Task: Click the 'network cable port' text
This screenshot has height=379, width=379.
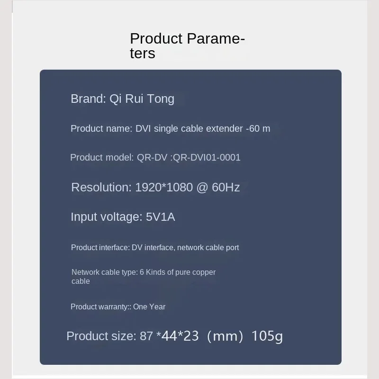Action: [208, 247]
